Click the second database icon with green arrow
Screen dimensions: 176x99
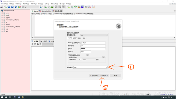point(49,7)
